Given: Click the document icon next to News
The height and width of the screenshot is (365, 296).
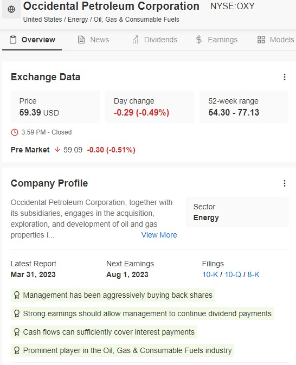Looking at the screenshot, I should point(81,40).
